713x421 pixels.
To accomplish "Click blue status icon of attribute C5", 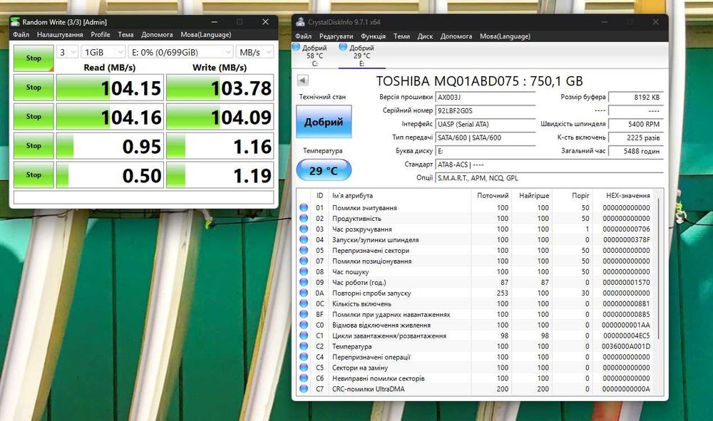I will 304,368.
